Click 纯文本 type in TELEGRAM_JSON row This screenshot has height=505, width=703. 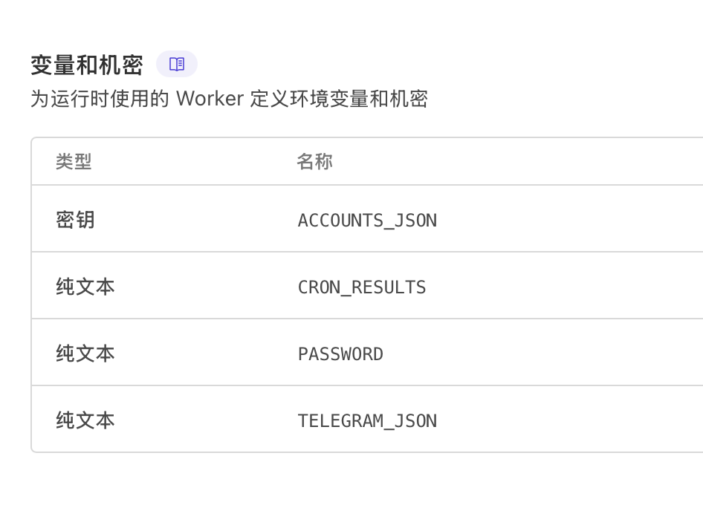pos(85,420)
